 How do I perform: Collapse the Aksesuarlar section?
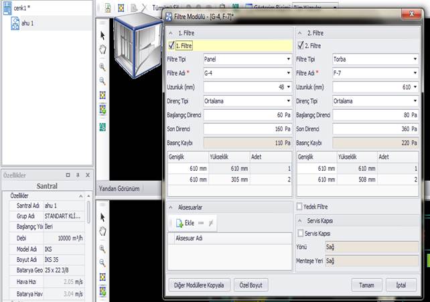point(171,208)
